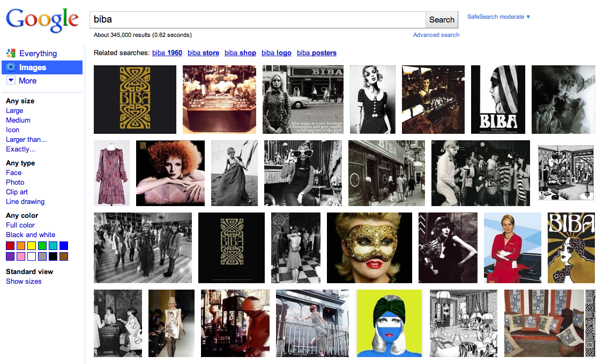This screenshot has height=364, width=604.
Task: Click the Google logo
Action: pos(42,20)
